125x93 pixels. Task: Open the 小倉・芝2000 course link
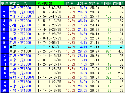pyautogui.click(x=20, y=25)
